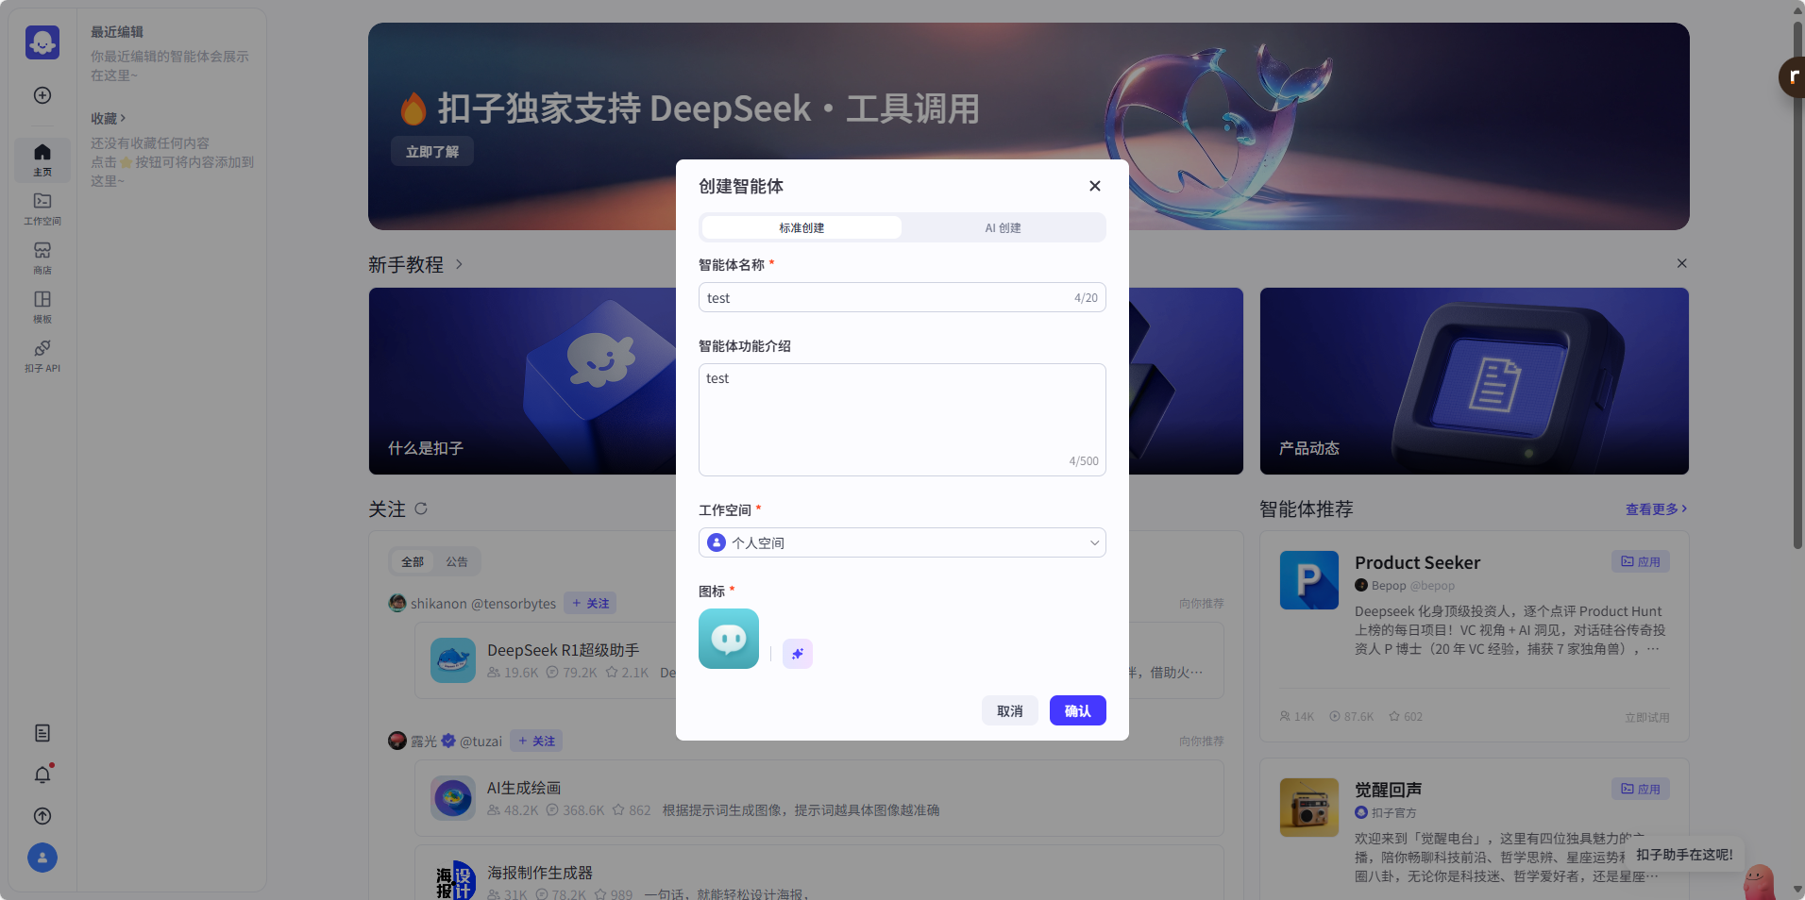1805x900 pixels.
Task: Click the 最近编辑 heading
Action: (117, 32)
